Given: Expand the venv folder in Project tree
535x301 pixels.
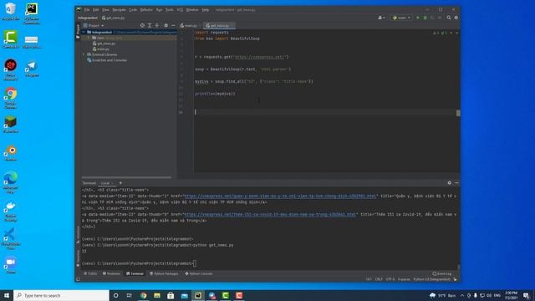Looking at the screenshot, I should click(89, 38).
